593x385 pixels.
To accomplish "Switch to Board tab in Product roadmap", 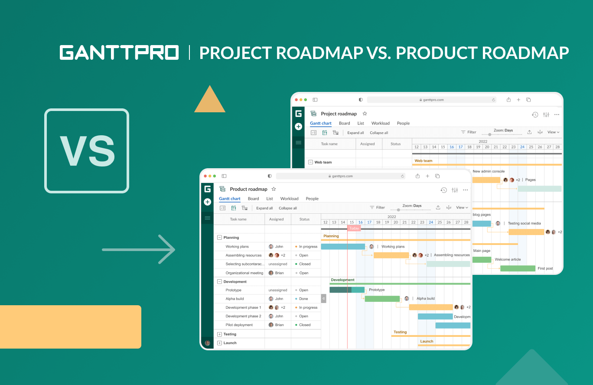I will coord(253,199).
